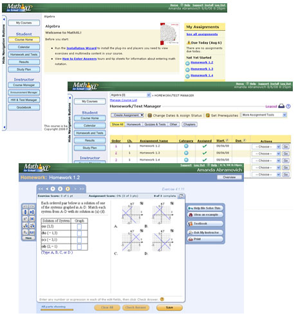Click category icon for Homework 1.2 row
Image resolution: width=298 pixels, height=318 pixels.
tap(186, 146)
